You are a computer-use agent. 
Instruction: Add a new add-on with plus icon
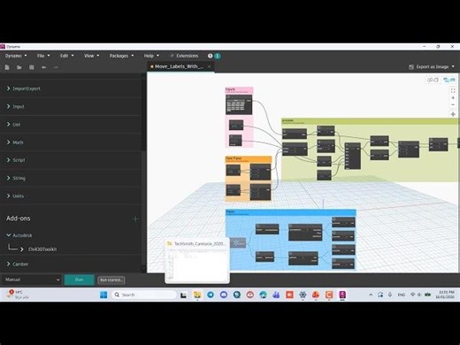[135, 218]
